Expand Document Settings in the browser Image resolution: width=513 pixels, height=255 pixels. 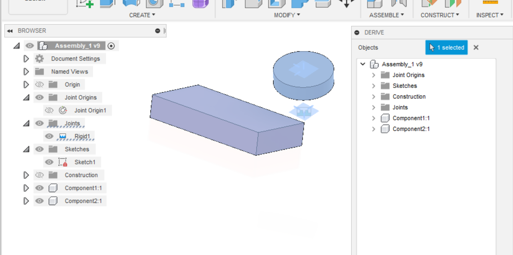click(26, 59)
